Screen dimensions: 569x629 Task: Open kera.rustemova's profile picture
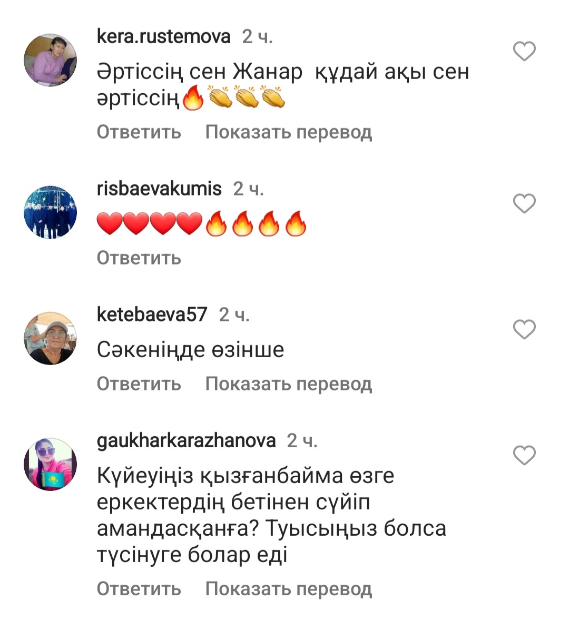pos(50,60)
